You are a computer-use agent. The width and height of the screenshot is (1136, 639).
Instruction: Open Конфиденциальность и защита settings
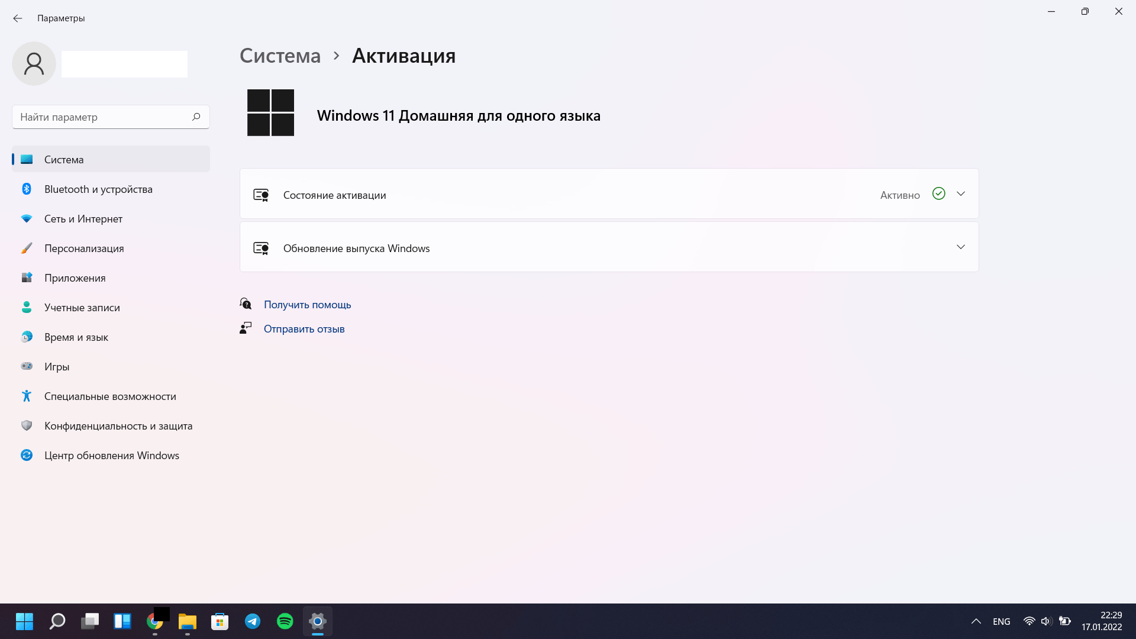point(111,425)
